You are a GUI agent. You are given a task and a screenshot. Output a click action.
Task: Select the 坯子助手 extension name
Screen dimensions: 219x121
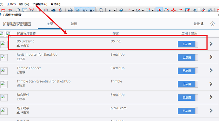[x=23, y=108]
